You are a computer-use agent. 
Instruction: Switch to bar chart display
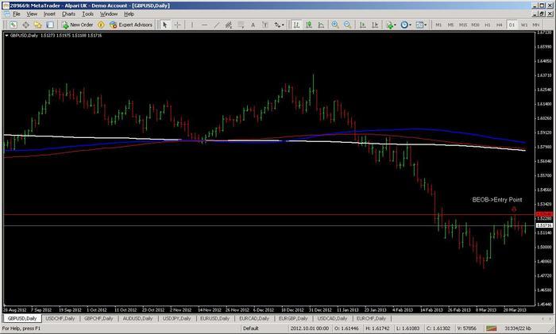pyautogui.click(x=296, y=25)
